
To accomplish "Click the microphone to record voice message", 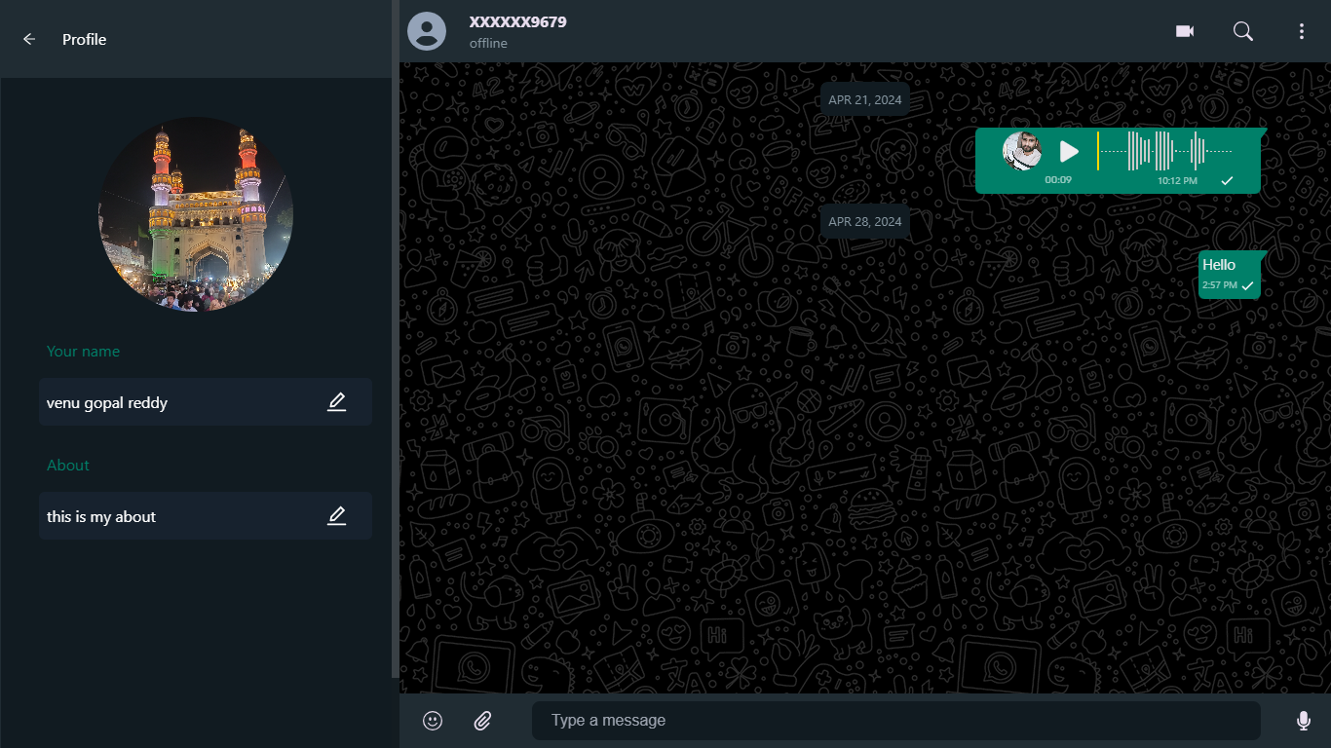I will [x=1303, y=720].
